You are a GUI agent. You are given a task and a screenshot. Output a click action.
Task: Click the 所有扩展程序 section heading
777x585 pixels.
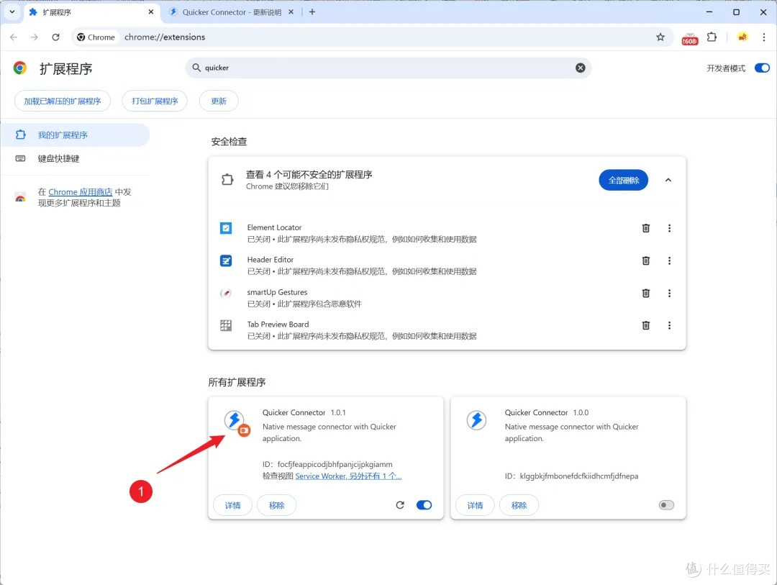click(237, 382)
